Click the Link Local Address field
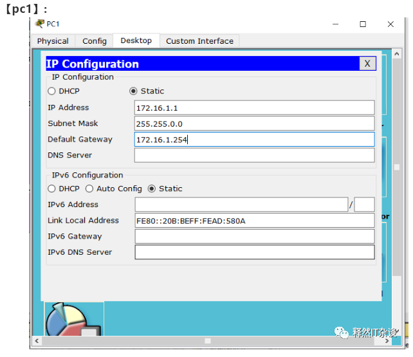The height and width of the screenshot is (357, 413). pos(255,221)
